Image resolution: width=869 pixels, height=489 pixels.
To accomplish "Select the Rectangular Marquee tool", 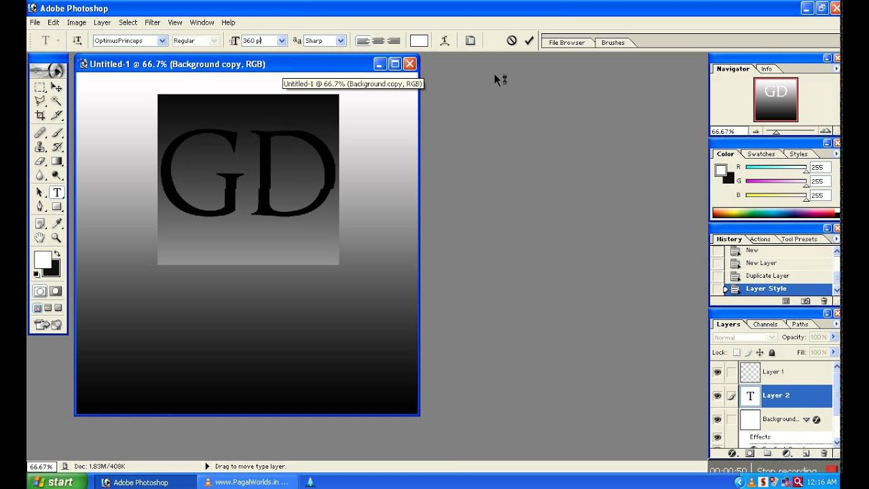I will pyautogui.click(x=40, y=87).
